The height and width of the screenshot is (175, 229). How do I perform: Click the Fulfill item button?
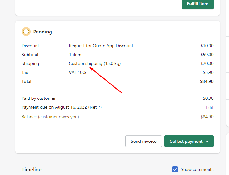[x=198, y=4]
